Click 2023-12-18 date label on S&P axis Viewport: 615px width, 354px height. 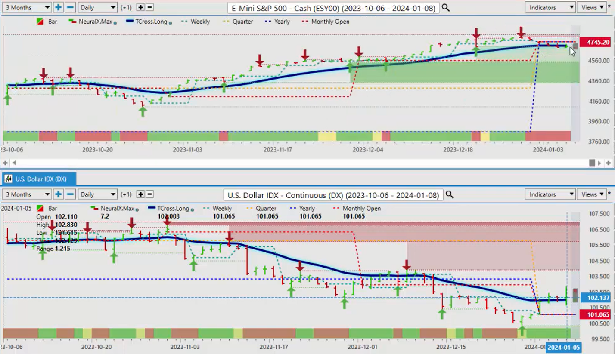(458, 150)
